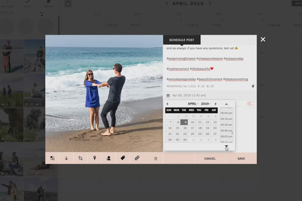Toggle the pink switch below the date field
The height and width of the screenshot is (201, 302).
pyautogui.click(x=251, y=104)
